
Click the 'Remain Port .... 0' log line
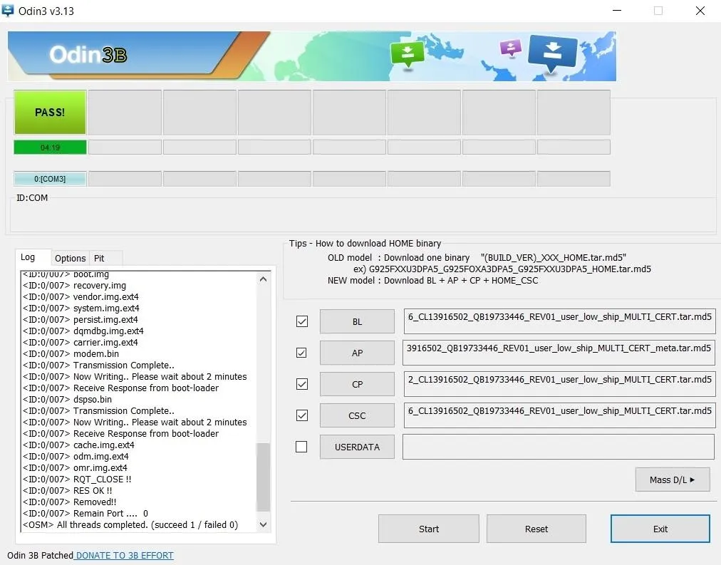tap(85, 513)
